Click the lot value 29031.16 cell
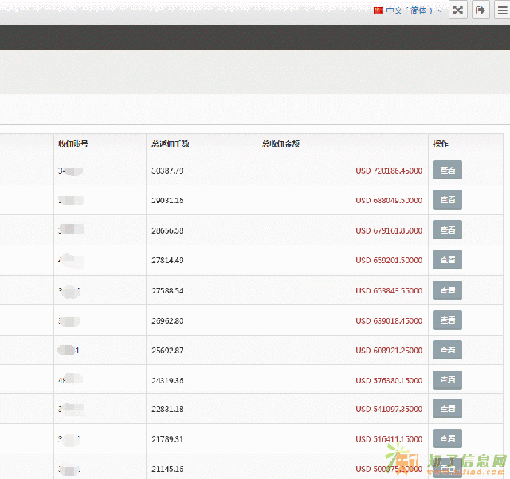 [x=167, y=201]
